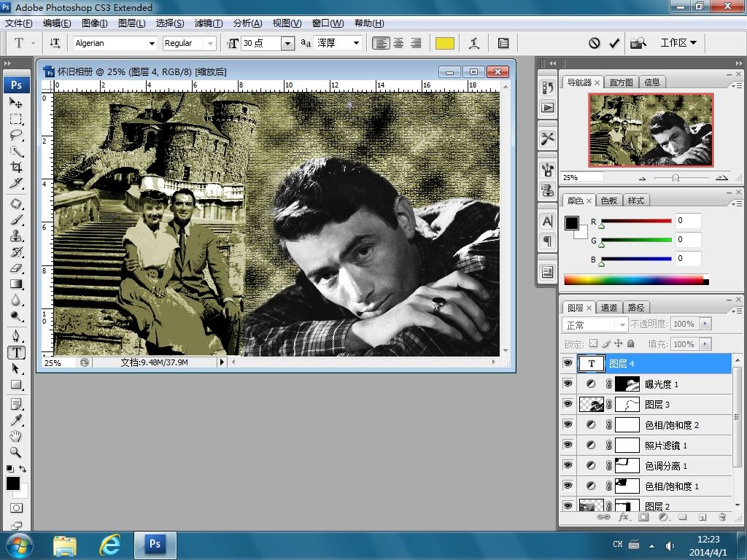This screenshot has height=560, width=747.
Task: Select the Rectangular Marquee tool
Action: (16, 119)
